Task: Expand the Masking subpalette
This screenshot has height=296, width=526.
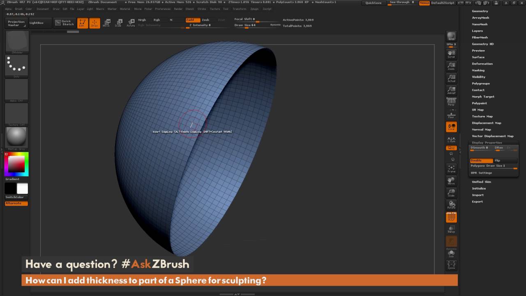Action: coord(478,70)
